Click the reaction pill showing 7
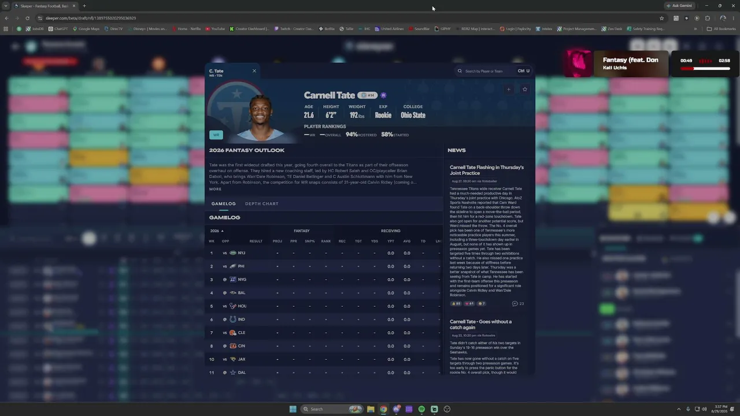This screenshot has width=740, height=416. (481, 303)
